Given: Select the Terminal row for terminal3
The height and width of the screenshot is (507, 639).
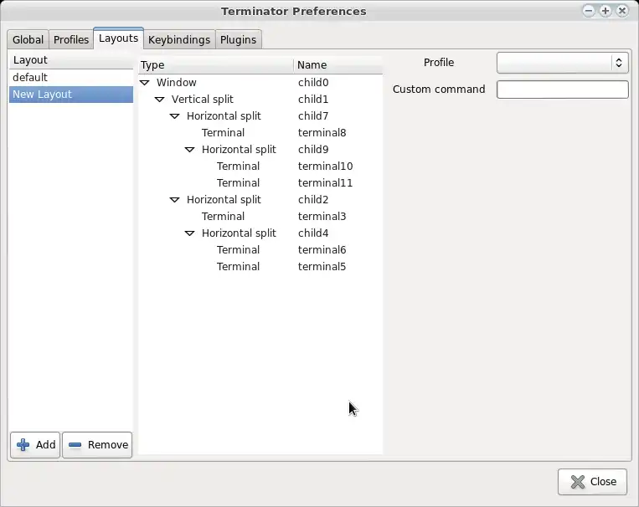Looking at the screenshot, I should 260,216.
